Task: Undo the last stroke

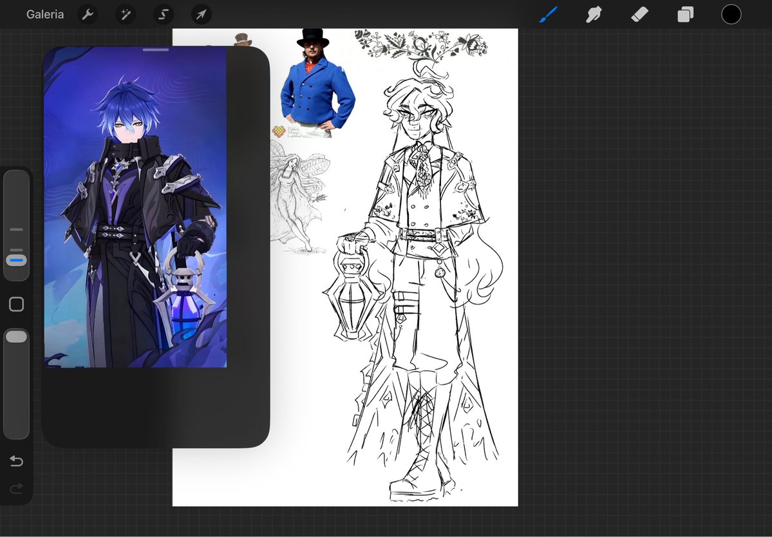Action: tap(16, 461)
